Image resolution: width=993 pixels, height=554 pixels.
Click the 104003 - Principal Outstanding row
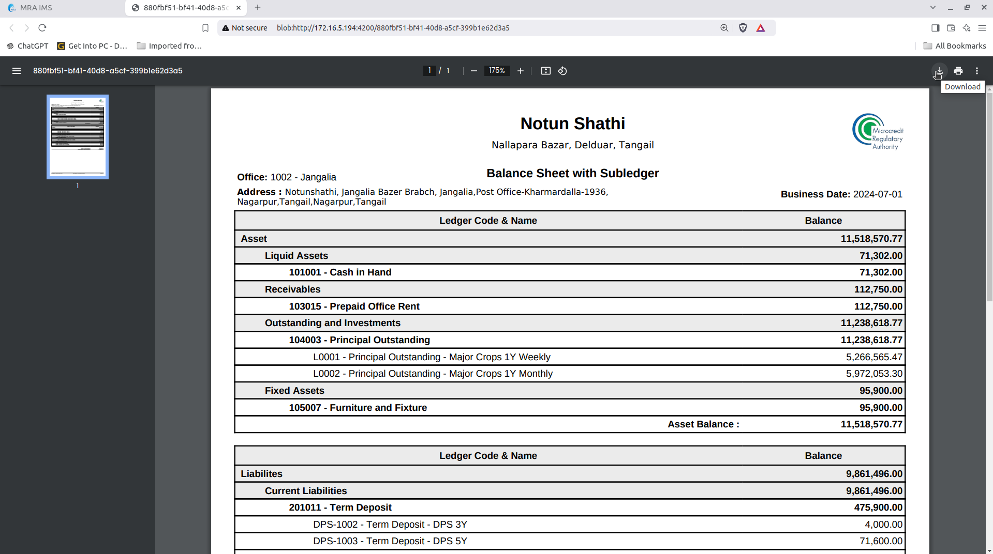tap(570, 340)
